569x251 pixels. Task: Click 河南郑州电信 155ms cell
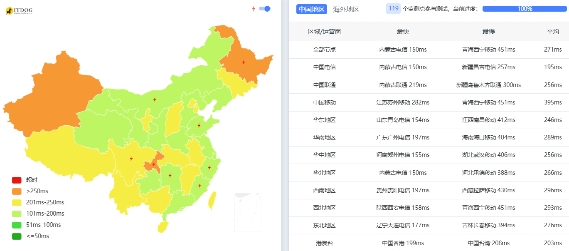(x=403, y=155)
